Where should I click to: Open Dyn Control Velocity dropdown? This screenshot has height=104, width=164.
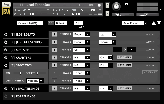point(35,81)
